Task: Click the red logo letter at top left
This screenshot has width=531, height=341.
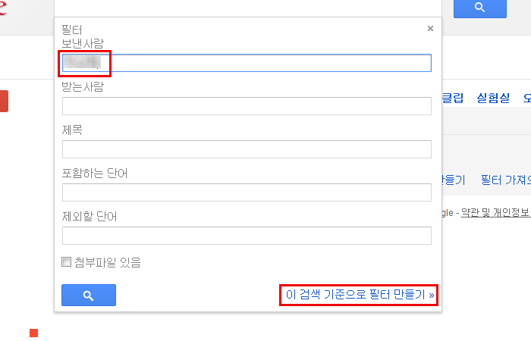Action: click(3, 8)
